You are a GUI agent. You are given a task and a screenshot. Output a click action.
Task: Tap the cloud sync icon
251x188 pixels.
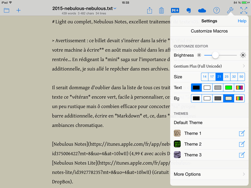pyautogui.click(x=202, y=11)
